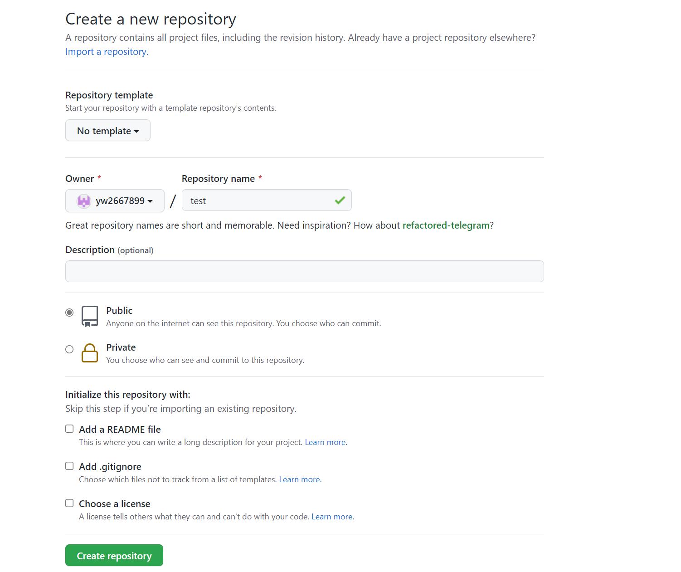Screen dimensions: 681x572
Task: Expand the yw2667899 owner menu caret
Action: pos(150,201)
